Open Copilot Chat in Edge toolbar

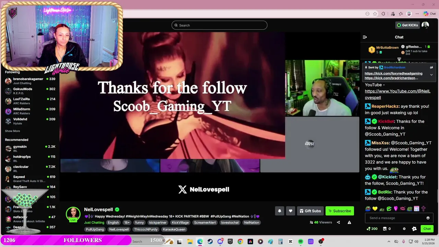point(429,14)
